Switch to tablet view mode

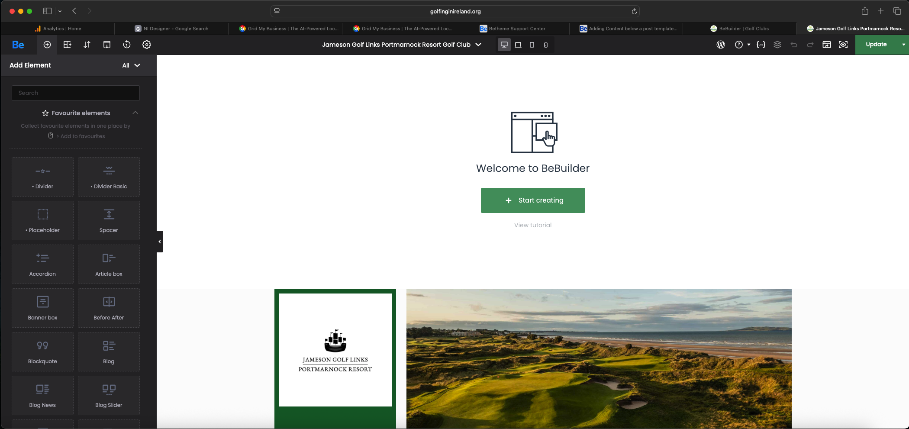coord(532,45)
